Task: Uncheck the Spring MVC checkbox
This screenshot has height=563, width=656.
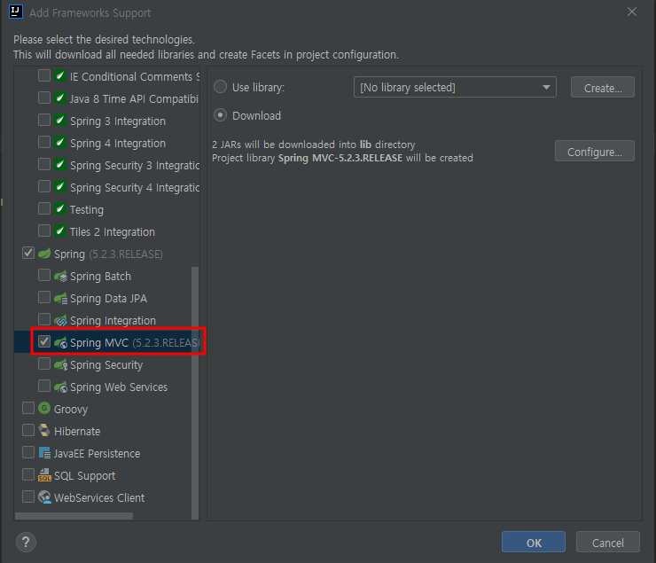Action: tap(44, 341)
